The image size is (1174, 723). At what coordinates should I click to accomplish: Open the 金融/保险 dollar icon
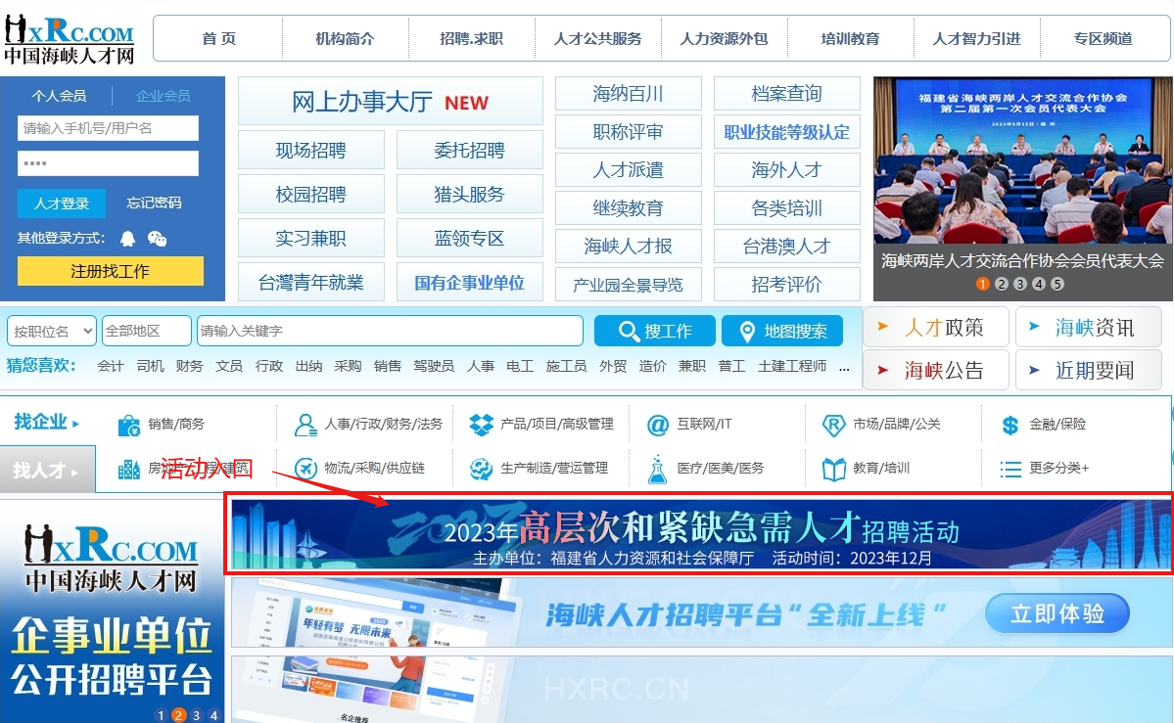(1010, 426)
